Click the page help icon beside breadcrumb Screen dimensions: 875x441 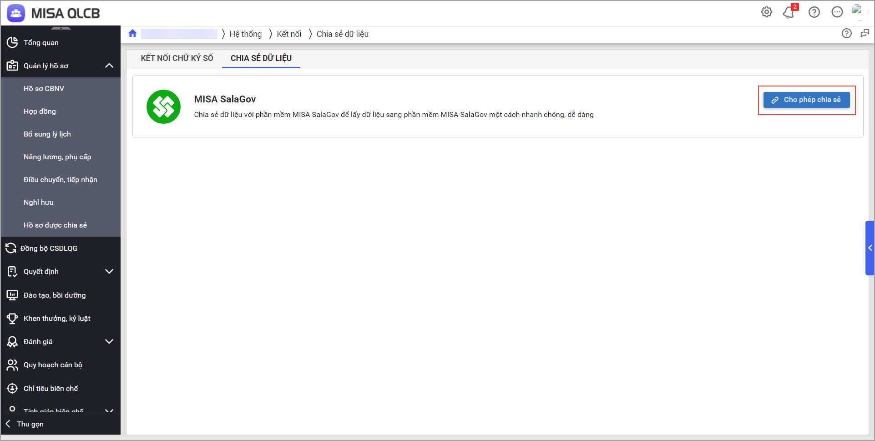tap(846, 33)
